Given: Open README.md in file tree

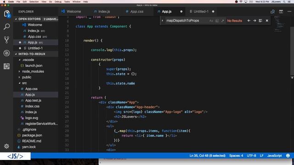Looking at the screenshot, I should tap(32, 141).
